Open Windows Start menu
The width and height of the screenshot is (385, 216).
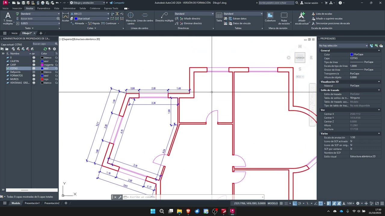click(x=152, y=211)
